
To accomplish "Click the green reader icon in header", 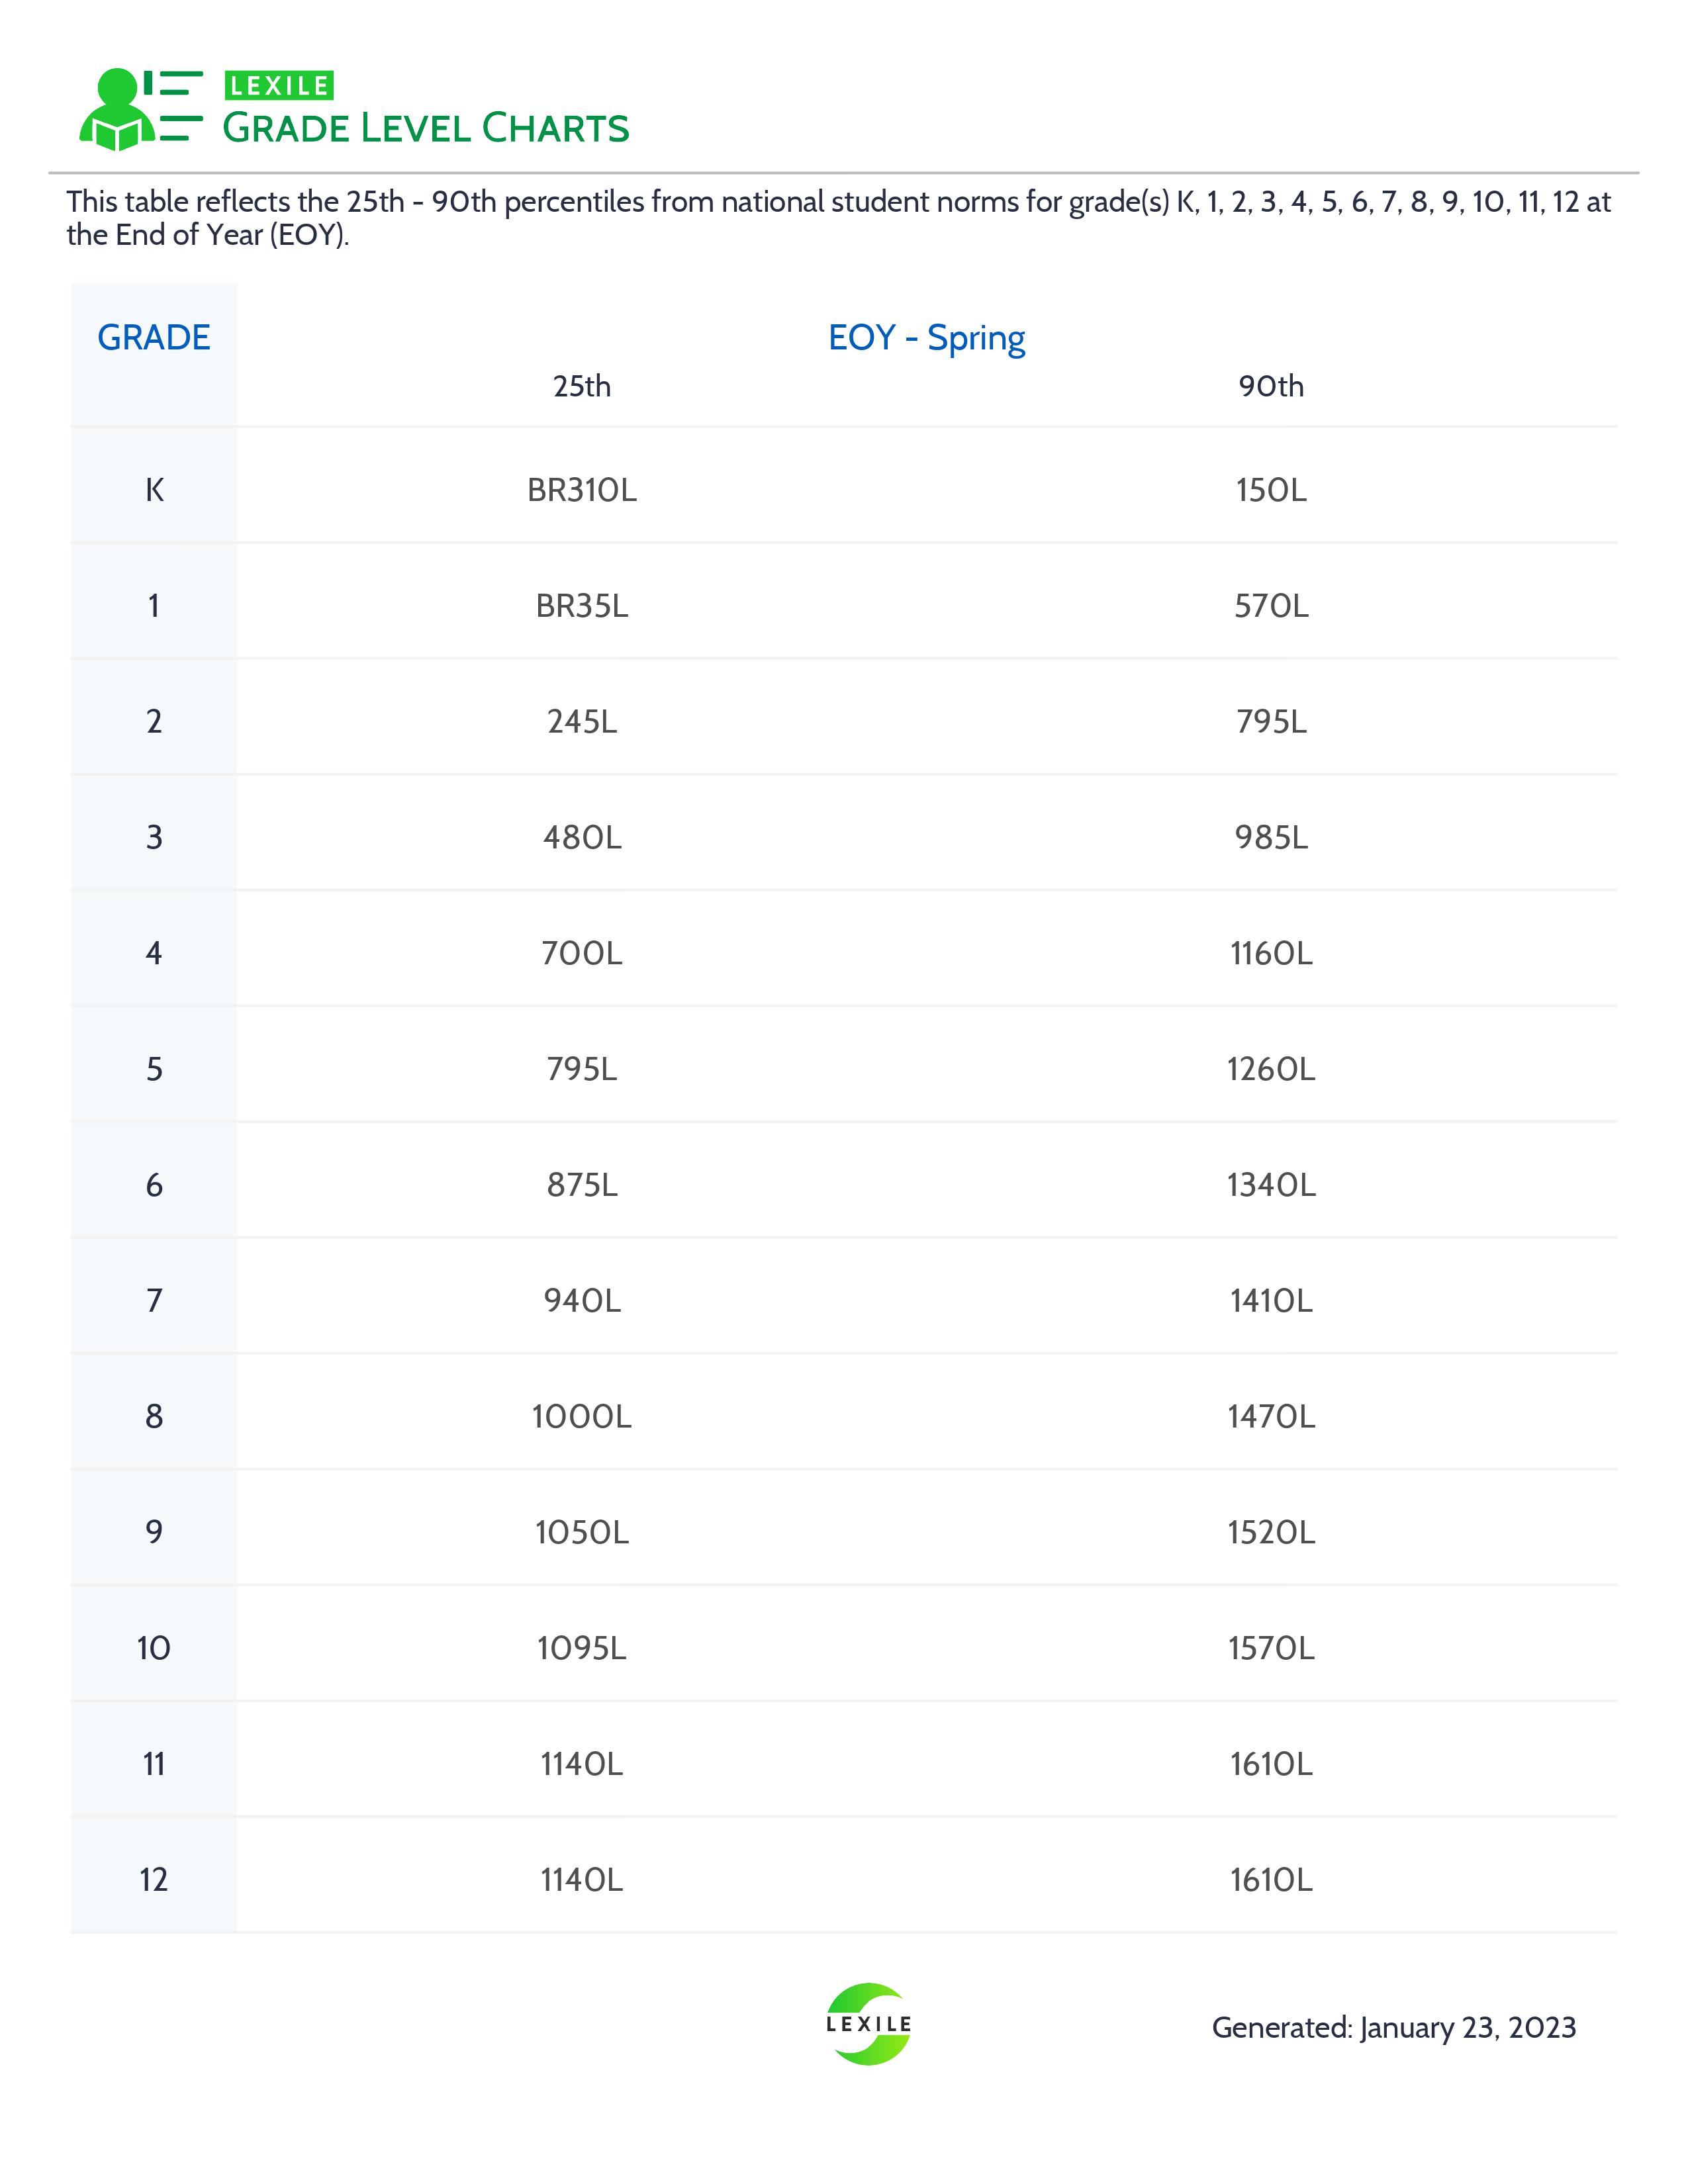I will pyautogui.click(x=140, y=110).
